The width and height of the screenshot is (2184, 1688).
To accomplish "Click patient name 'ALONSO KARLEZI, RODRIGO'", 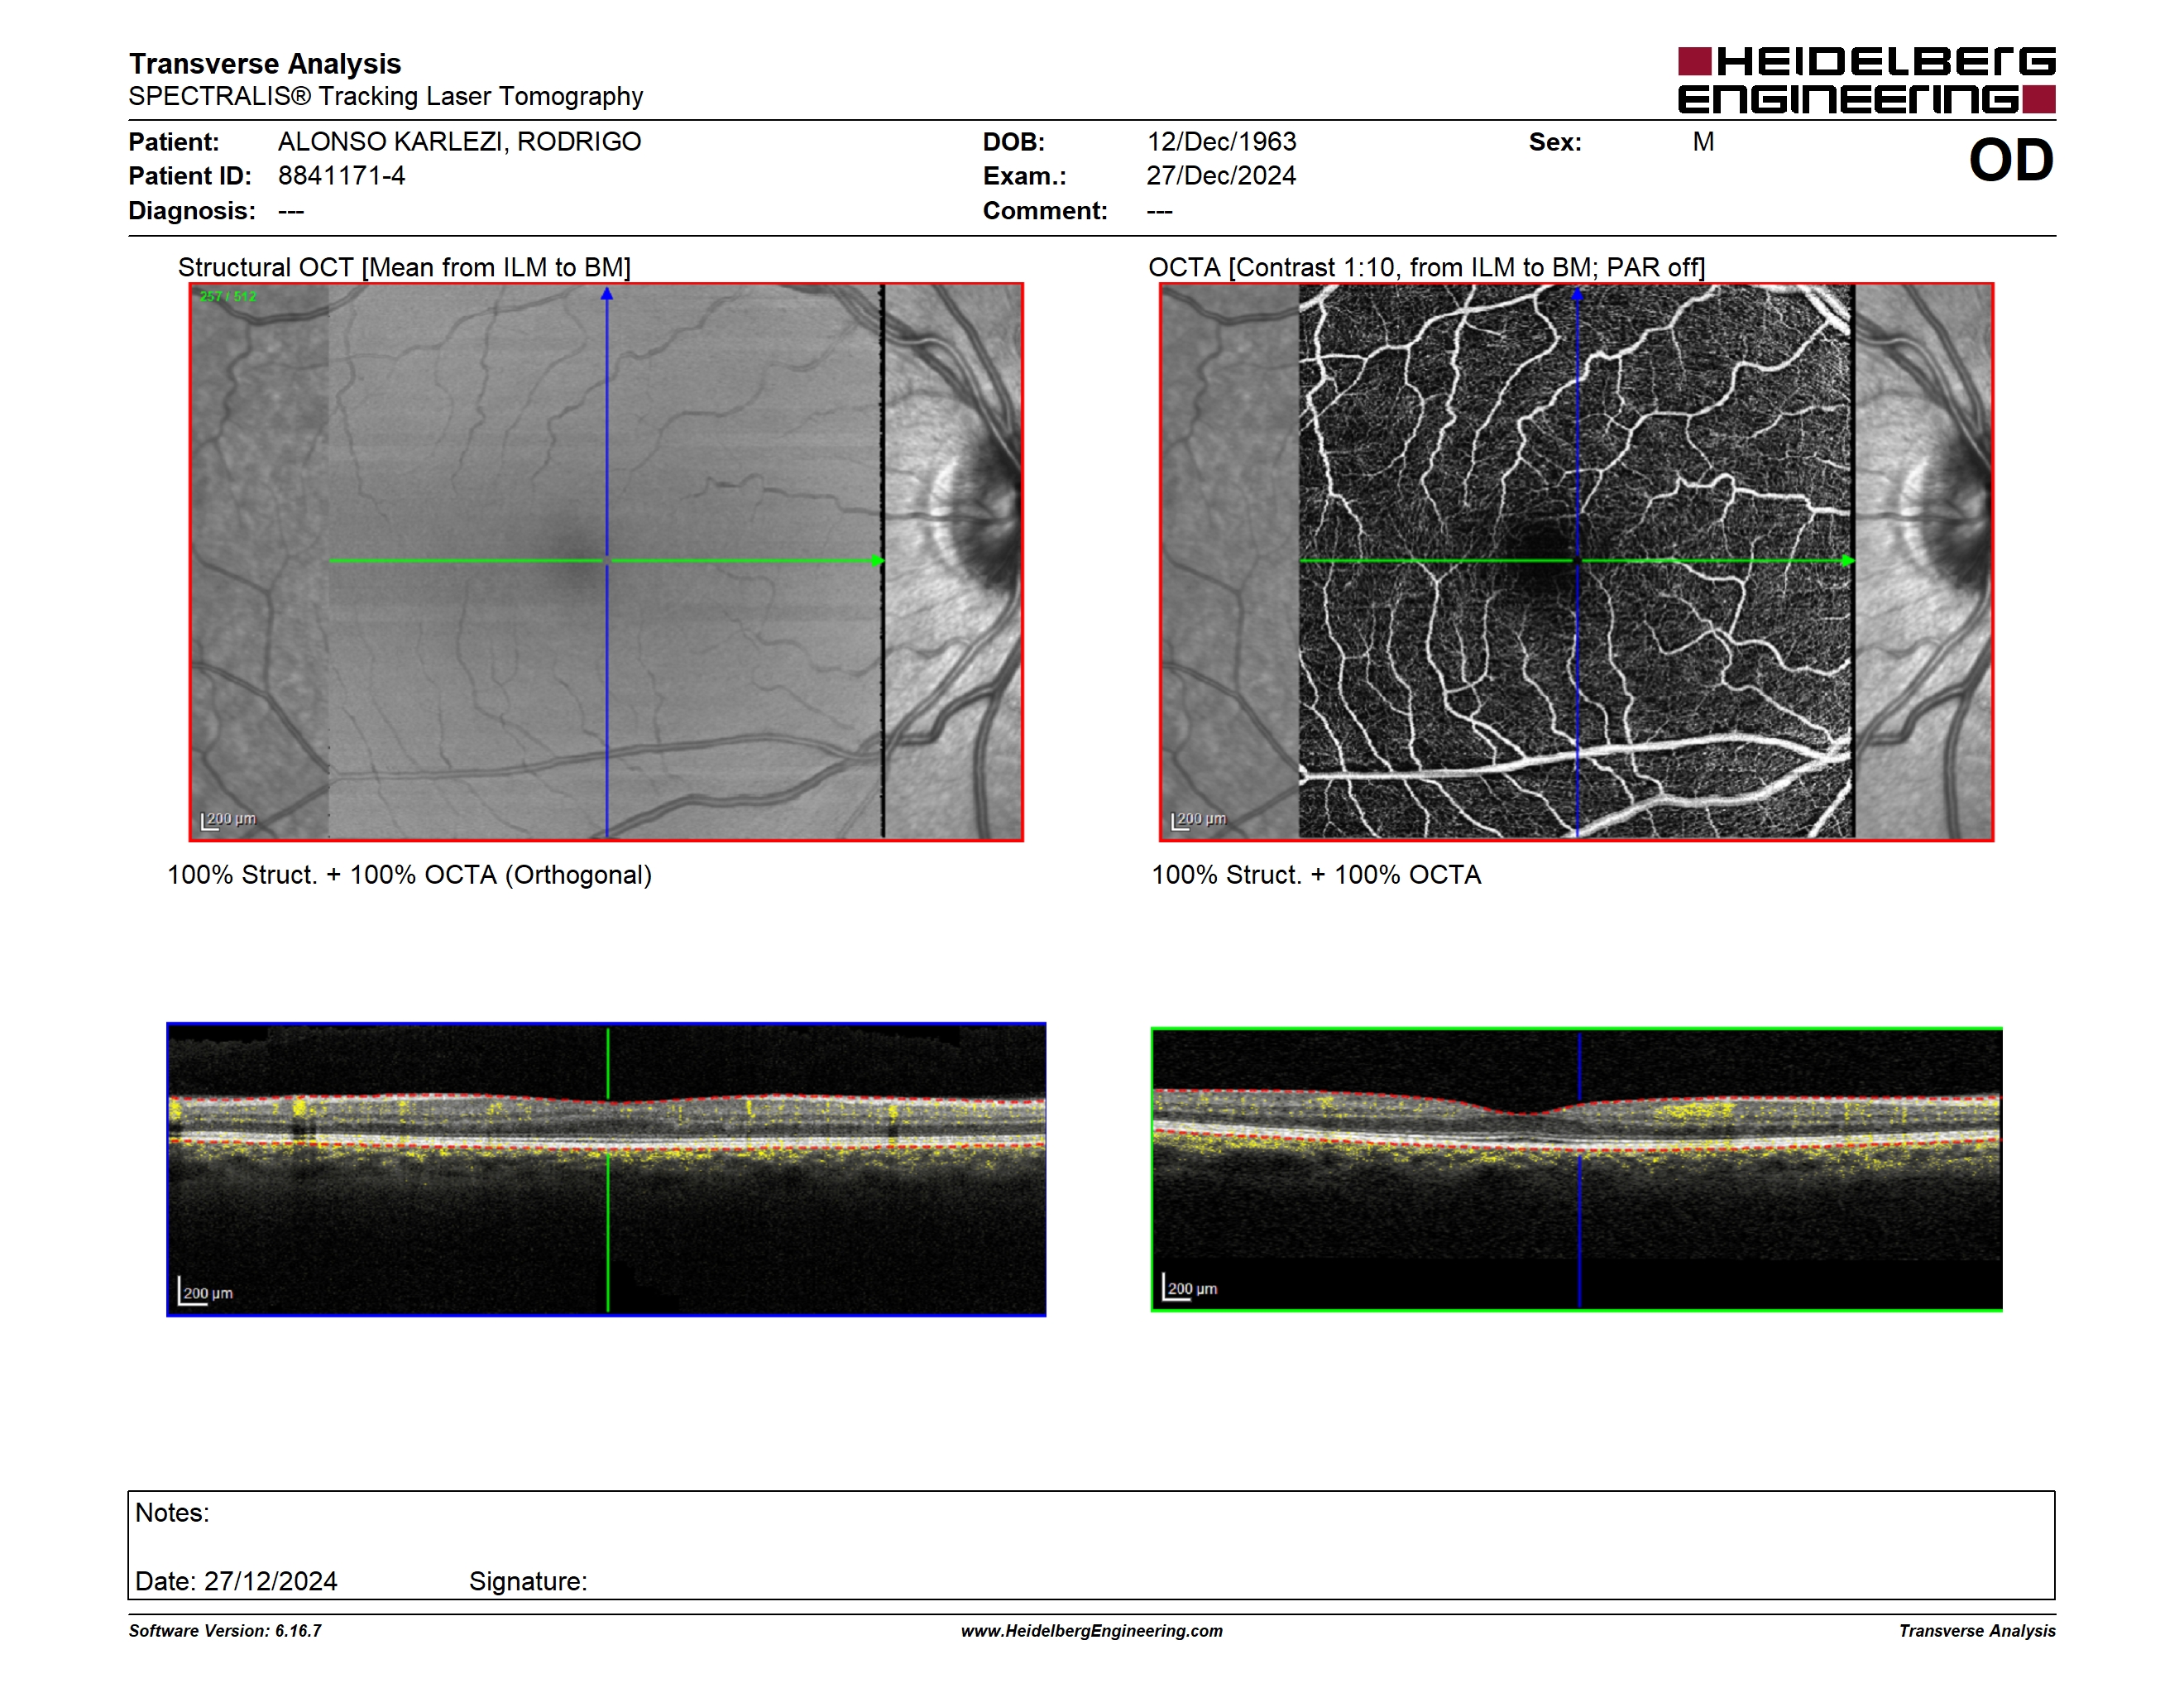I will [460, 142].
